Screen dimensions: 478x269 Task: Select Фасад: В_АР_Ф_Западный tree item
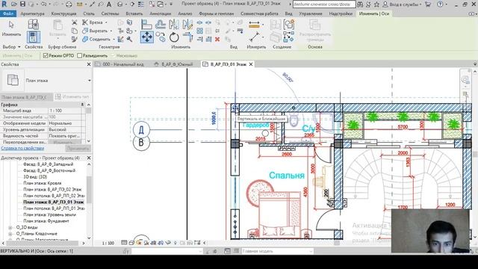(49, 164)
